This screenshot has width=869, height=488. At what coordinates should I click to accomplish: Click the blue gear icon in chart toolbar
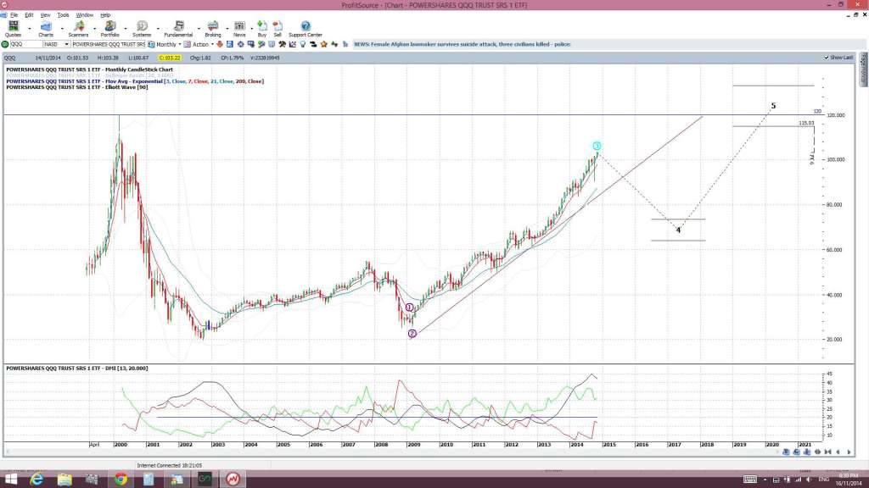(x=240, y=44)
